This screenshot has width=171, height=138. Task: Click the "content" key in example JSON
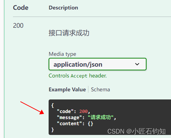pos(69,123)
